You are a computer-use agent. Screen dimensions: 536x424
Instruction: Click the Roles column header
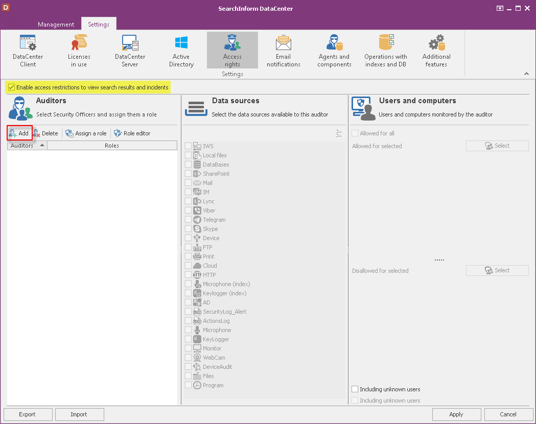click(x=112, y=146)
